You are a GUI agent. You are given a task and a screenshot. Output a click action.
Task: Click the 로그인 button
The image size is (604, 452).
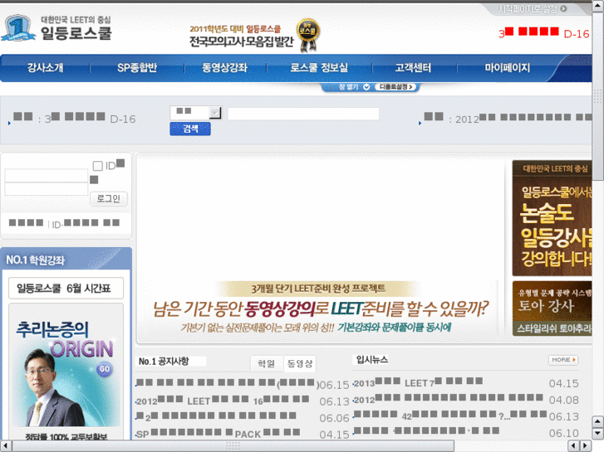coord(109,198)
